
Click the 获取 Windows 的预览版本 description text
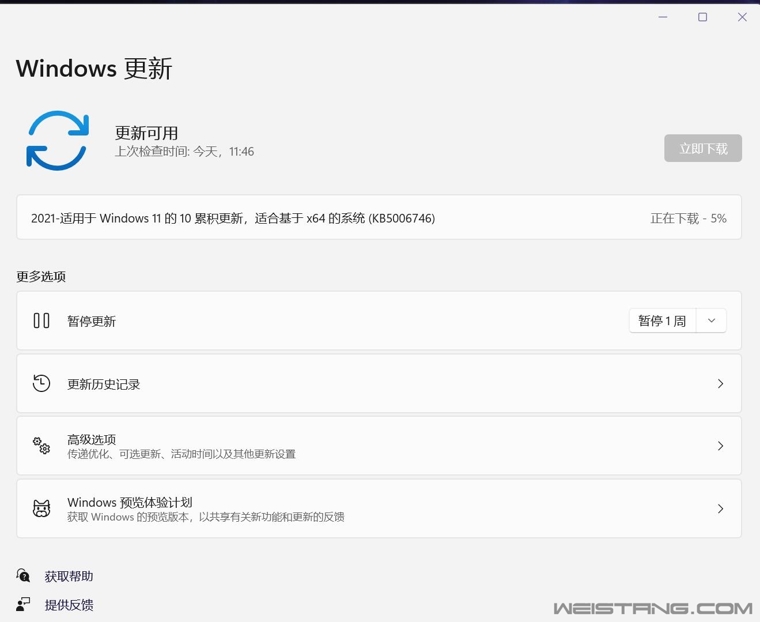[x=206, y=517]
